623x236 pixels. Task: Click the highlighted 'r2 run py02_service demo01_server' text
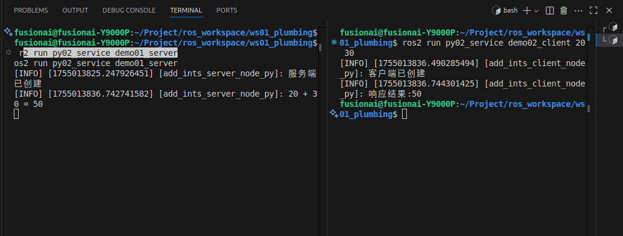101,53
